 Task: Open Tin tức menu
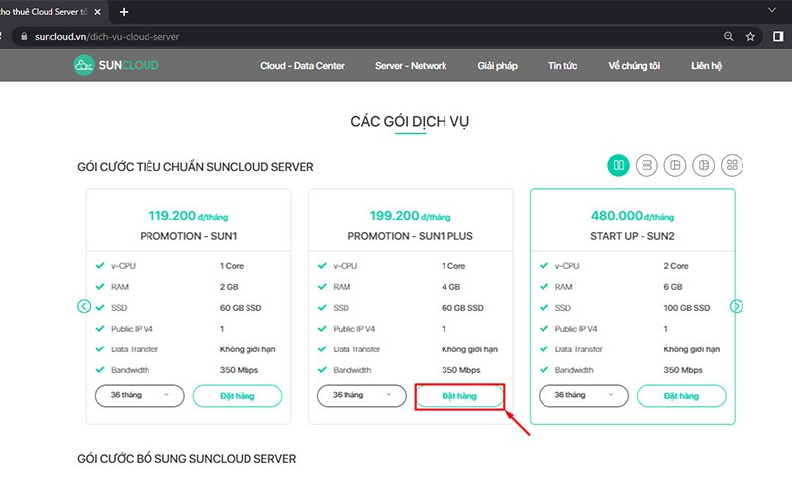coord(562,66)
